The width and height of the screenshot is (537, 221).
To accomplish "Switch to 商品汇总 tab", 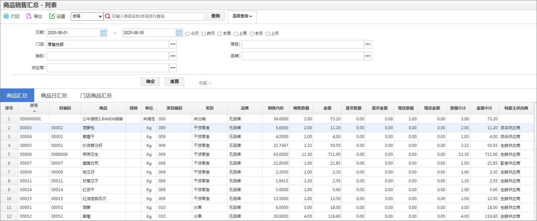I will pos(17,95).
